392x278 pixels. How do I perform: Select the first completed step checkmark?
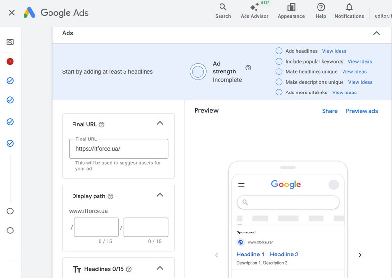[10, 81]
